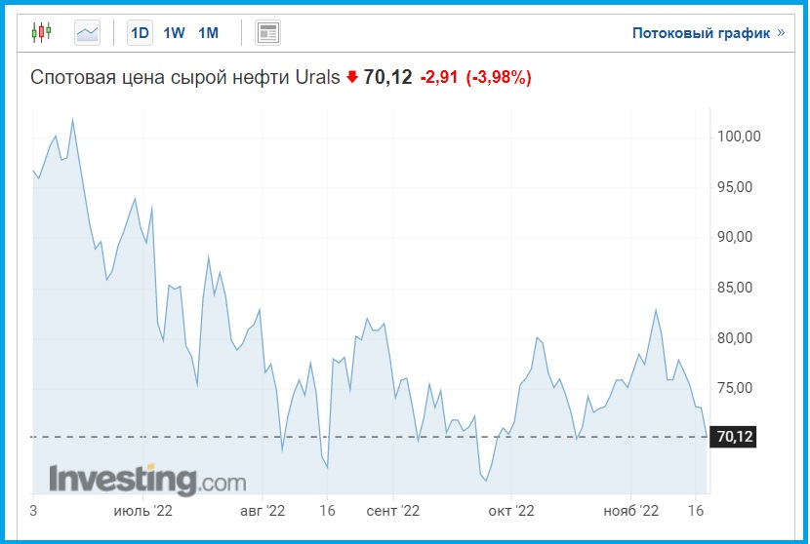
Task: Click the сент '22 date axis label
Action: tap(391, 510)
